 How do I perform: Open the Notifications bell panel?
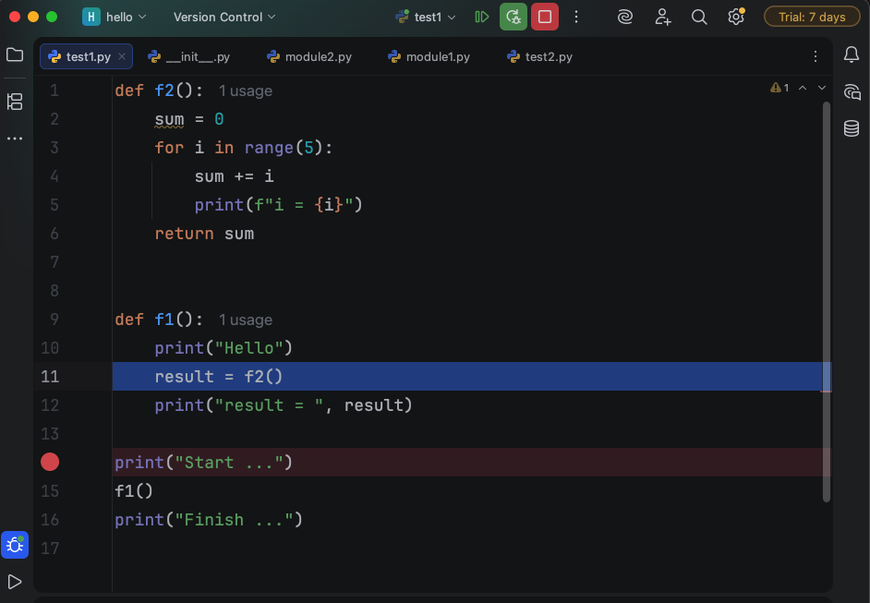[852, 55]
